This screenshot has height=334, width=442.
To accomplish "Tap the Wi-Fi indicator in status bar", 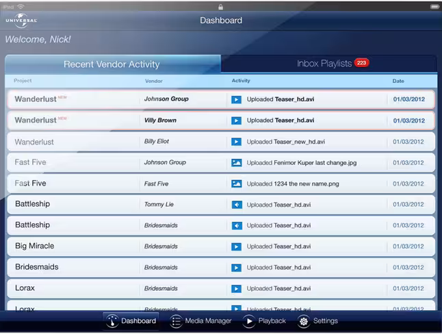I will tap(21, 6).
